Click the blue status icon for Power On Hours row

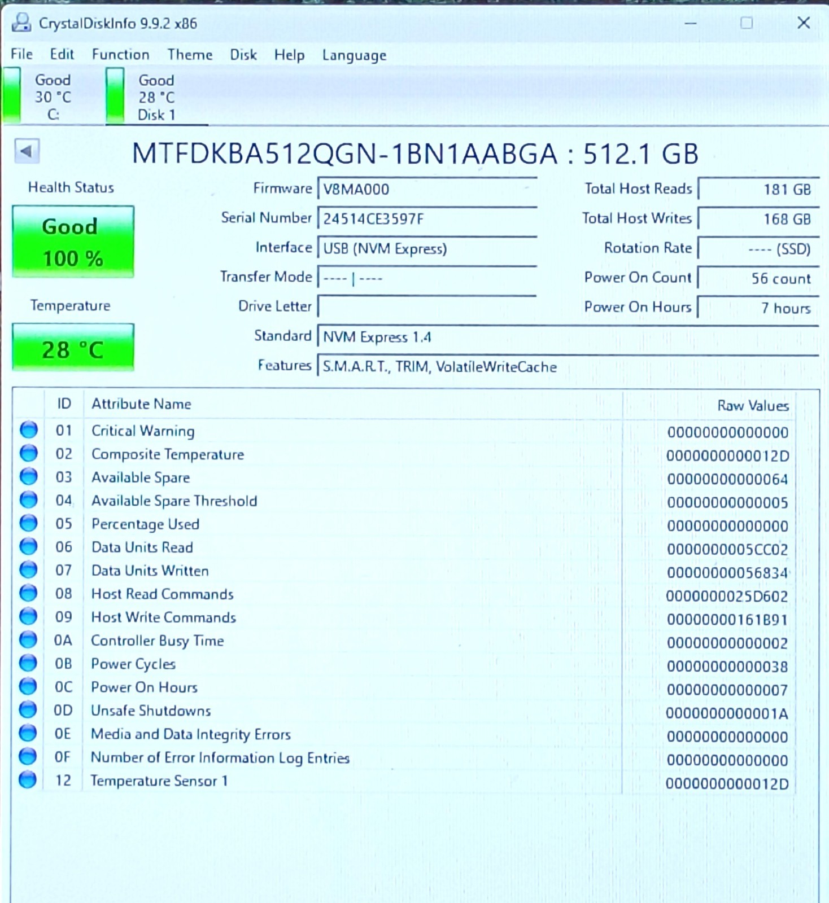coord(28,686)
